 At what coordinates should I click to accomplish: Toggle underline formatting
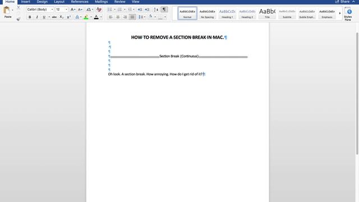click(44, 17)
